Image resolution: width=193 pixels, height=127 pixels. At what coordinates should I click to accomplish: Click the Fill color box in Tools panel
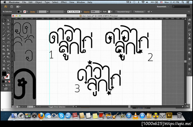(4, 74)
